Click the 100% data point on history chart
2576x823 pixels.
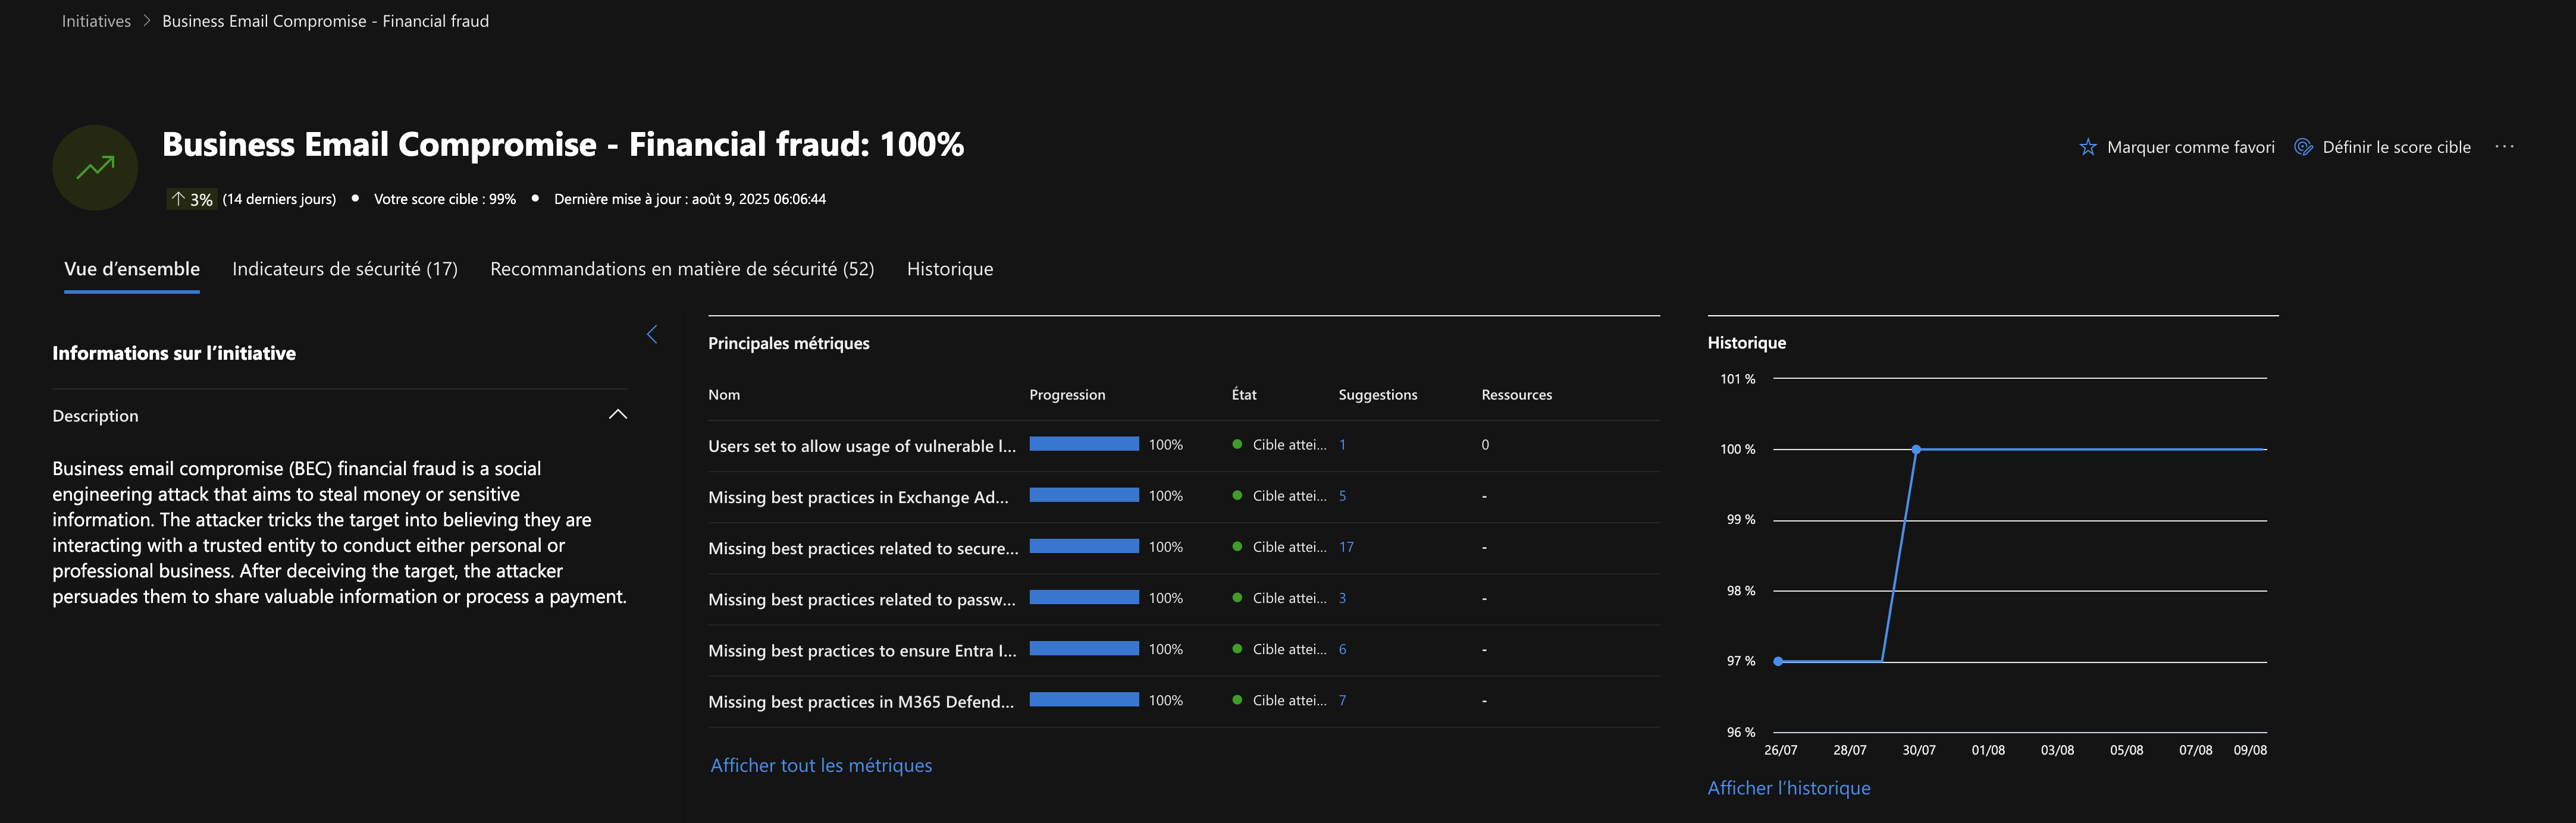(x=1915, y=450)
